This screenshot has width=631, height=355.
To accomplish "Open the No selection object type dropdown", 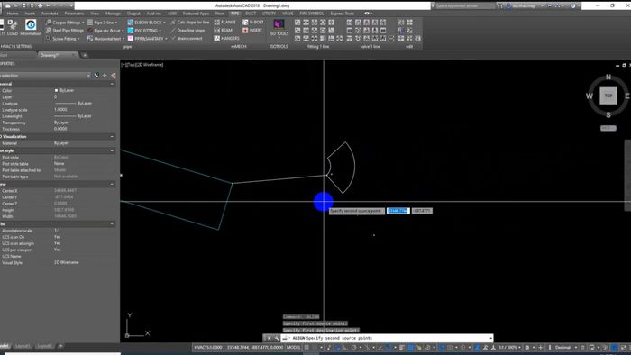I will pyautogui.click(x=45, y=75).
